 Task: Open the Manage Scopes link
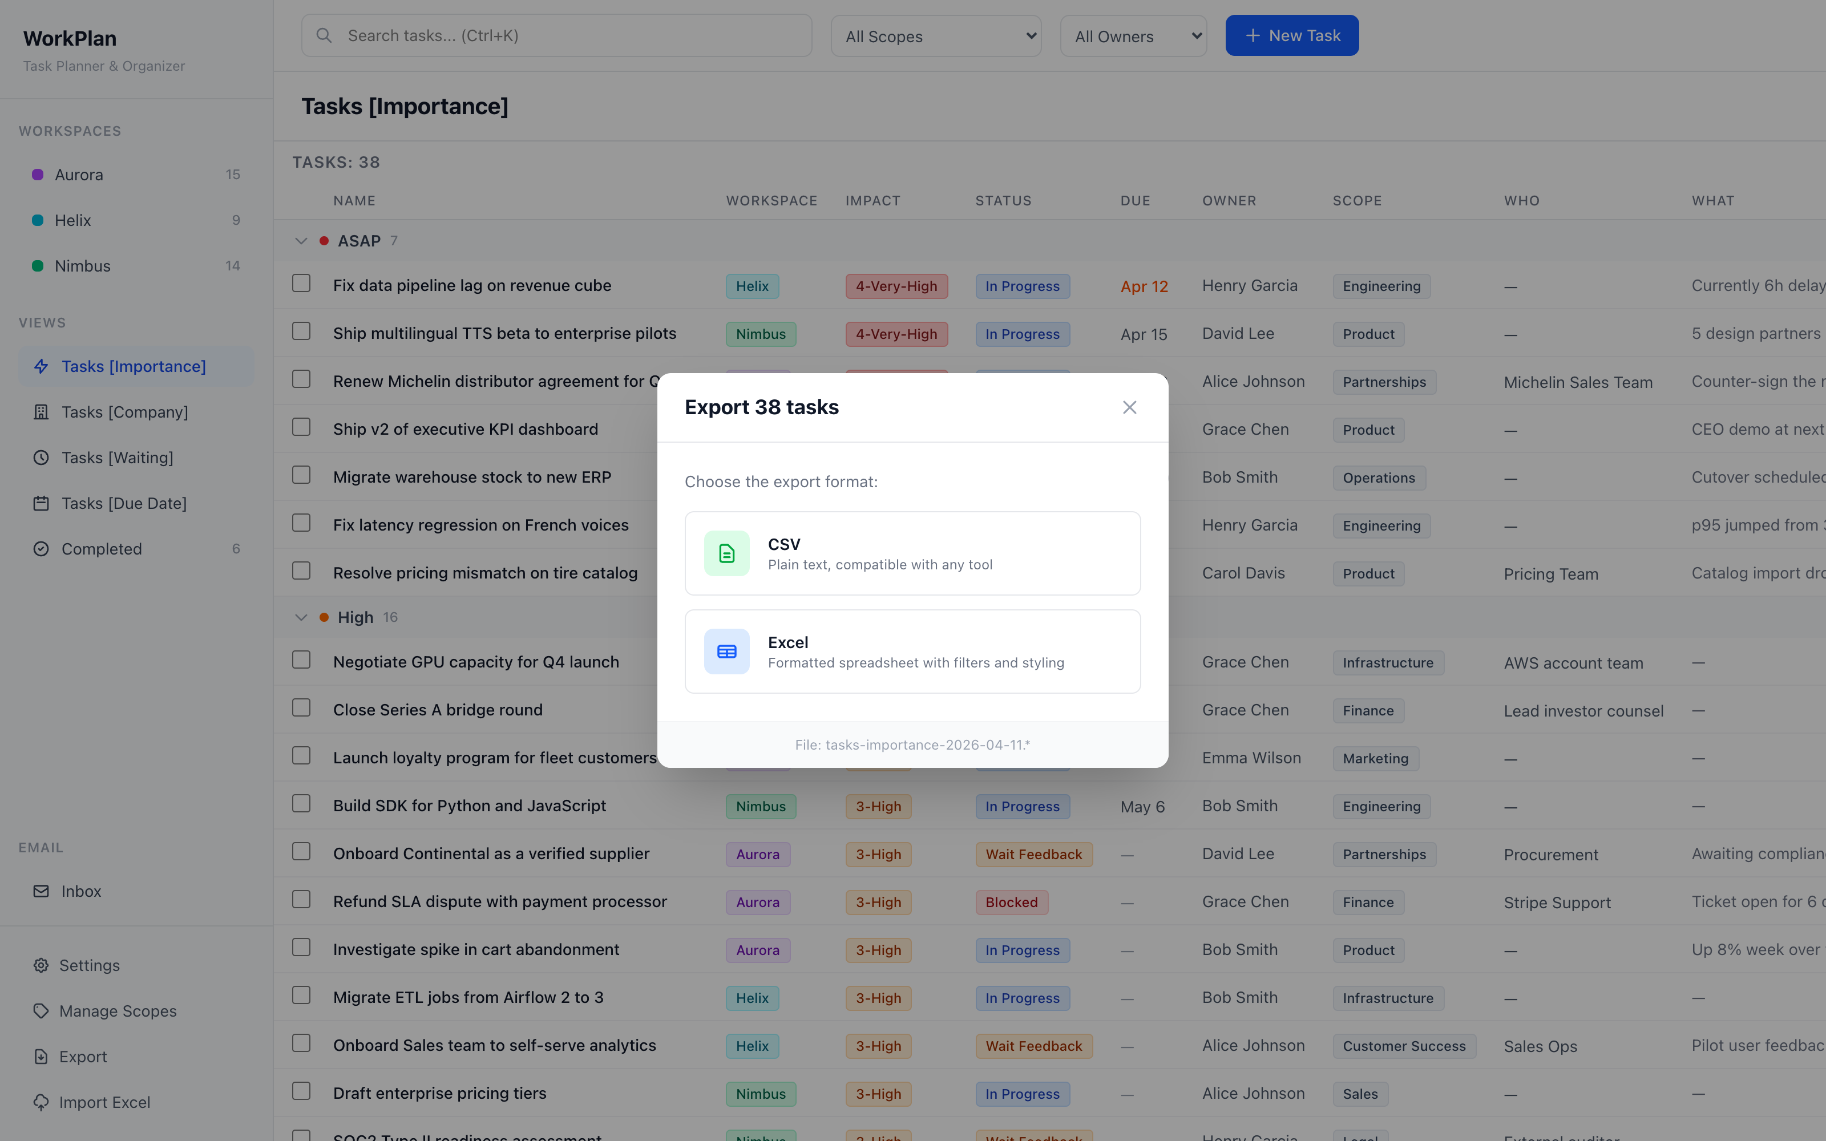[119, 1011]
